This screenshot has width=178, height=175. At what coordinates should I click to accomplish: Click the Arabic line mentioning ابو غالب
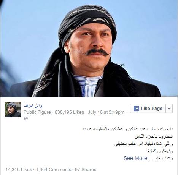click(143, 144)
